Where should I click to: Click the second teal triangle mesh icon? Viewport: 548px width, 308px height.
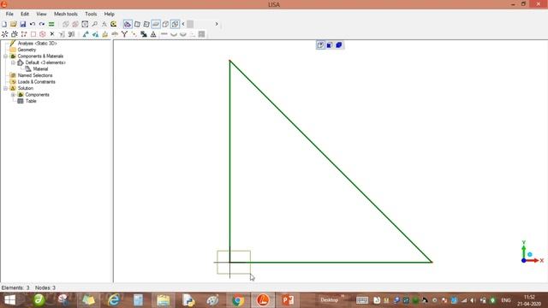95,34
